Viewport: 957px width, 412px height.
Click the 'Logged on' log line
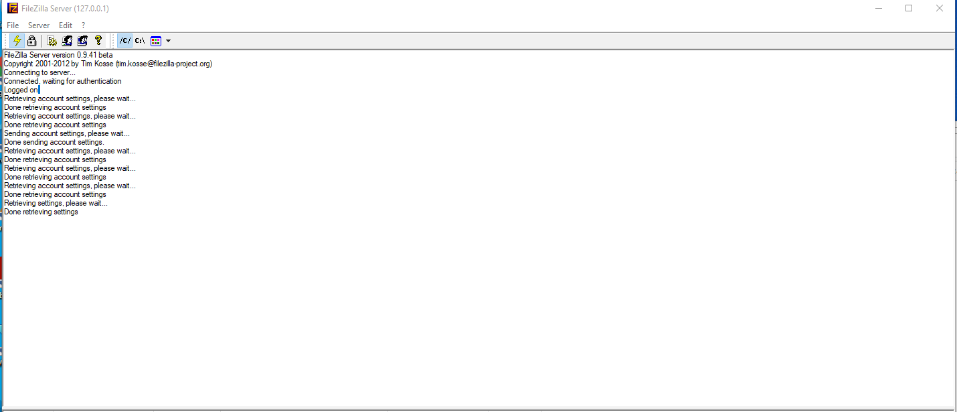coord(21,90)
